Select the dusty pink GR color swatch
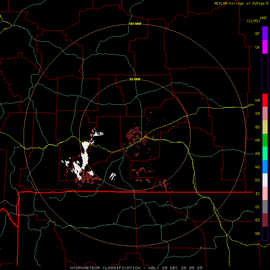270x270 pixels. 265,113
